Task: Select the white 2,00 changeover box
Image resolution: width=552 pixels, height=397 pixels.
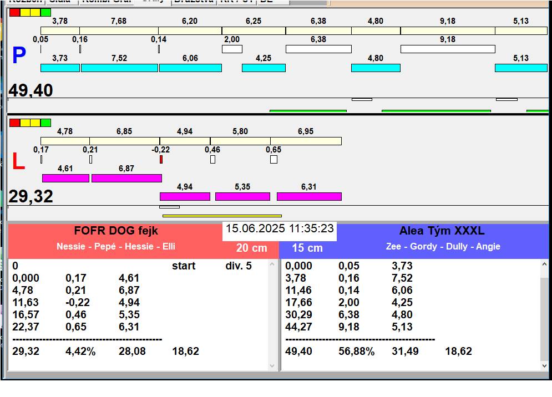Action: [x=232, y=49]
